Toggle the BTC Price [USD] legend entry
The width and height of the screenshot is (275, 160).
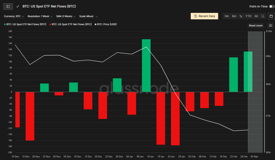106,24
